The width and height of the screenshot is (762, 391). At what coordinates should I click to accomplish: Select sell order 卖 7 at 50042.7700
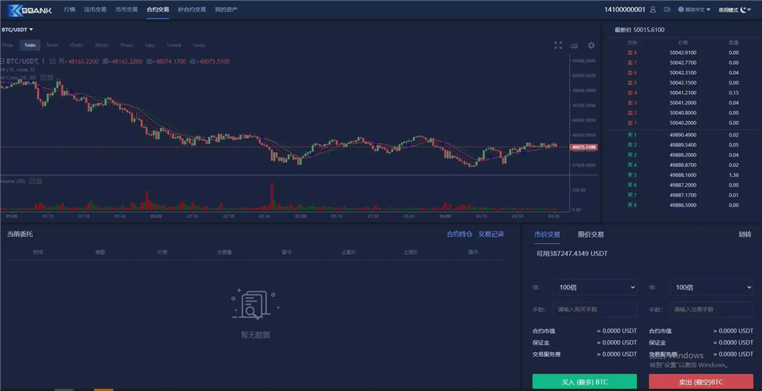coord(682,62)
